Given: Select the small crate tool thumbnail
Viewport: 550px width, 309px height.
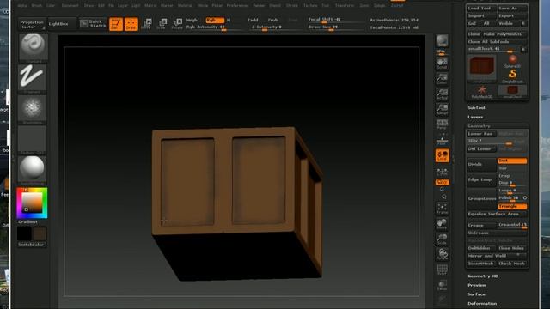Looking at the screenshot, I should coord(512,92).
